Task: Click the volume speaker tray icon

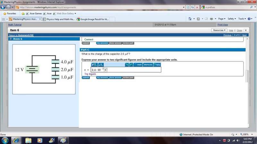Action: (x=238, y=140)
